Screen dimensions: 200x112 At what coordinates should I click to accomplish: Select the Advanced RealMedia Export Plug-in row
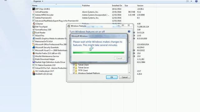pos(94,21)
